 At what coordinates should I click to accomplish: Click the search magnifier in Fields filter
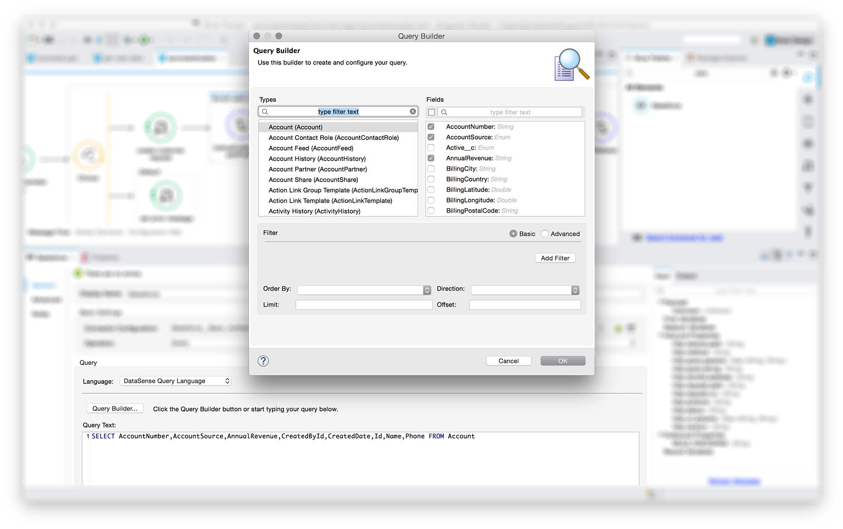444,112
